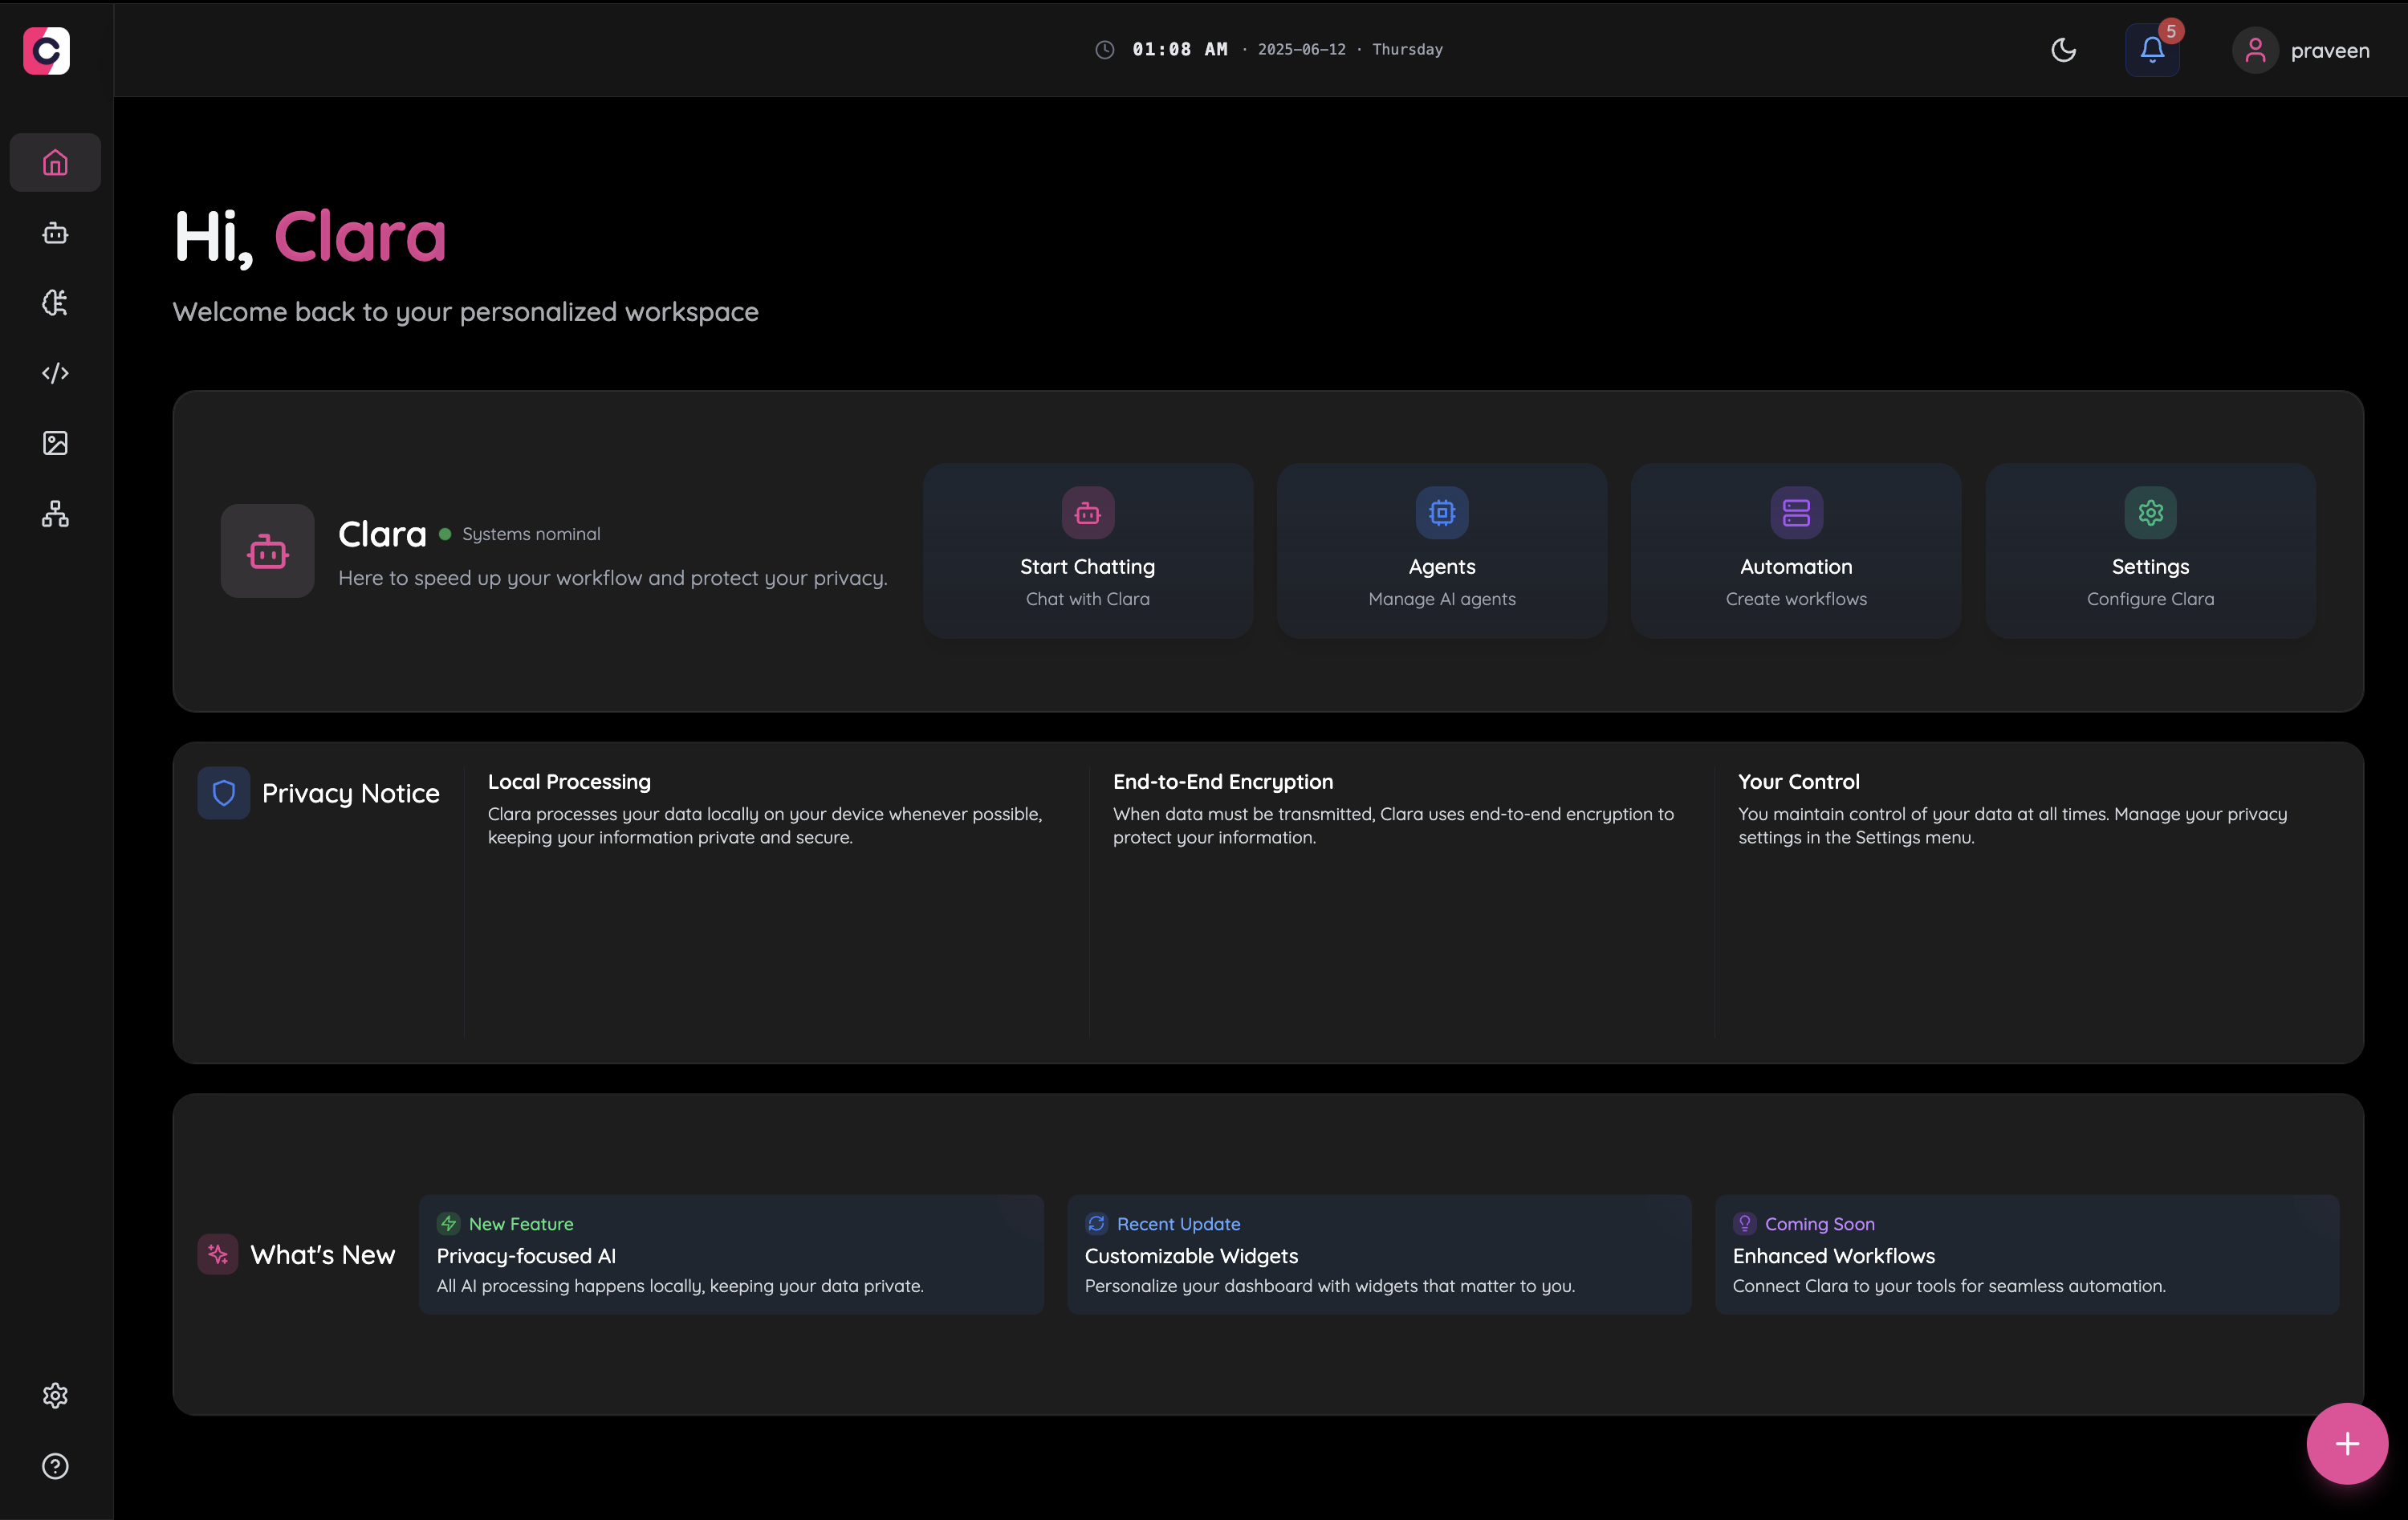Image resolution: width=2408 pixels, height=1520 pixels.
Task: Open the help question mark icon
Action: tap(55, 1466)
